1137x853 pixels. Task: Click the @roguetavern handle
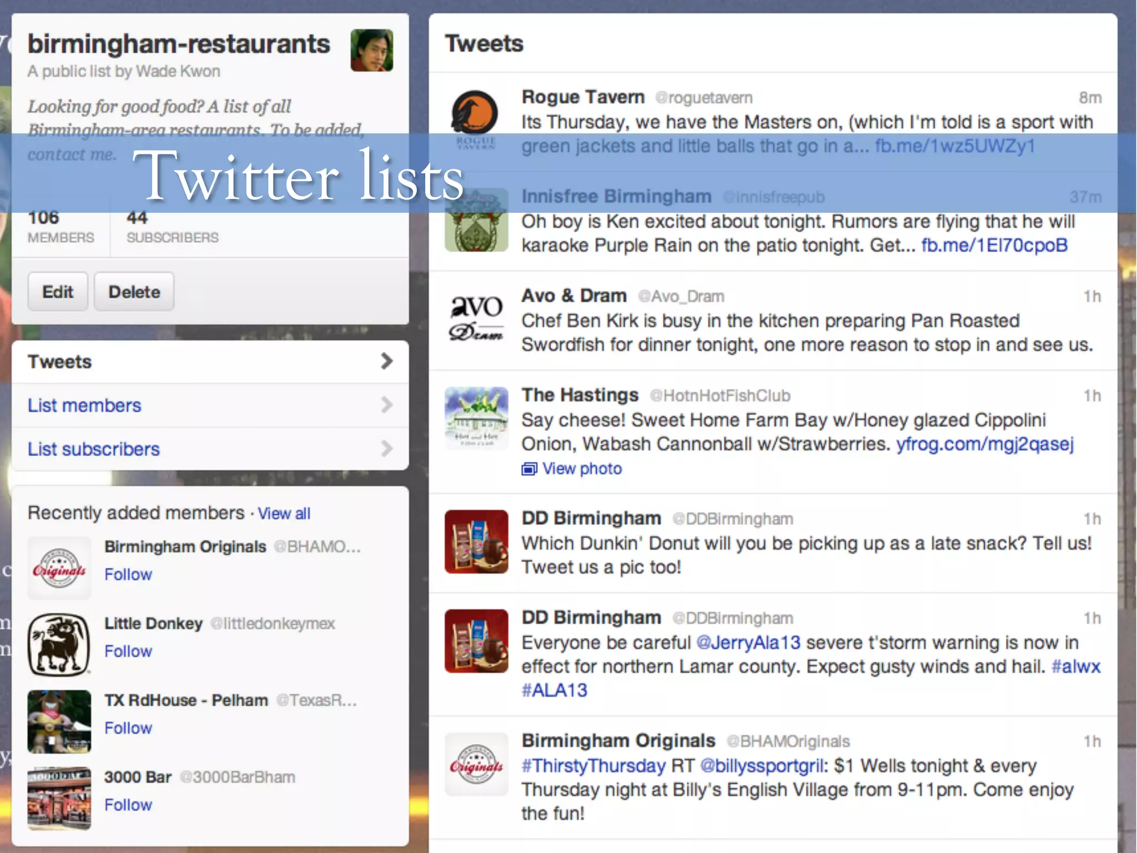(704, 98)
